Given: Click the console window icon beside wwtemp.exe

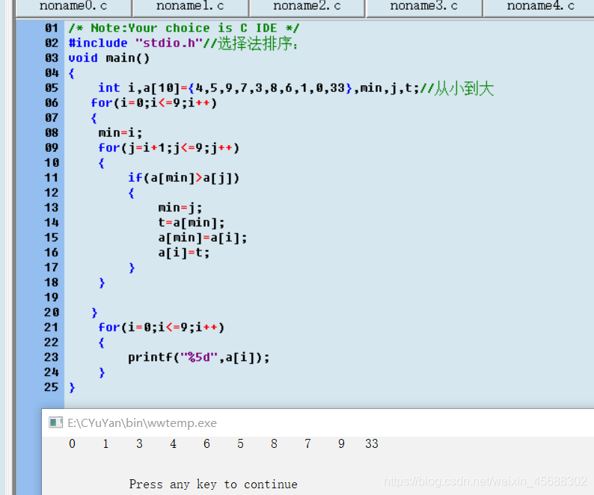Looking at the screenshot, I should coord(55,422).
